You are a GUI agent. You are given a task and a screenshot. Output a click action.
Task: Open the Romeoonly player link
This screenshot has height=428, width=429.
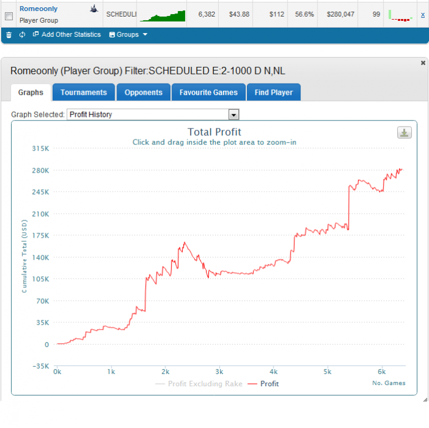coord(39,9)
